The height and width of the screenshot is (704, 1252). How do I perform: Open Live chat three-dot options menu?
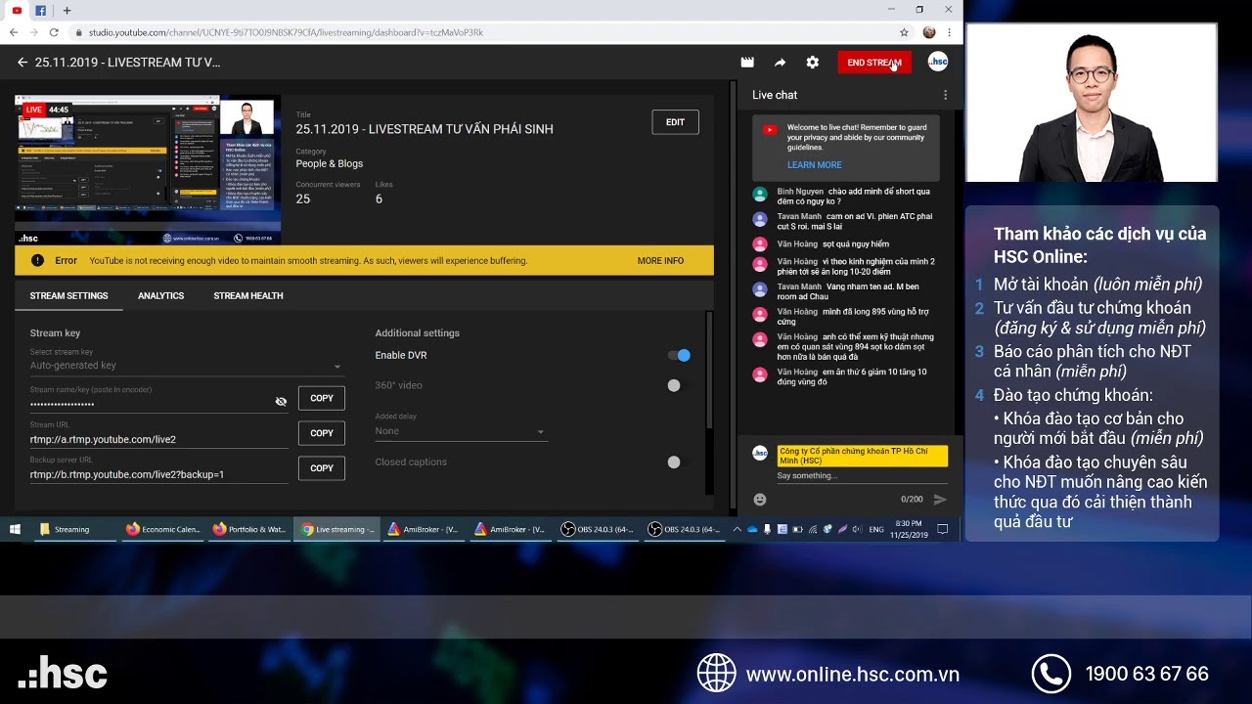tap(945, 95)
